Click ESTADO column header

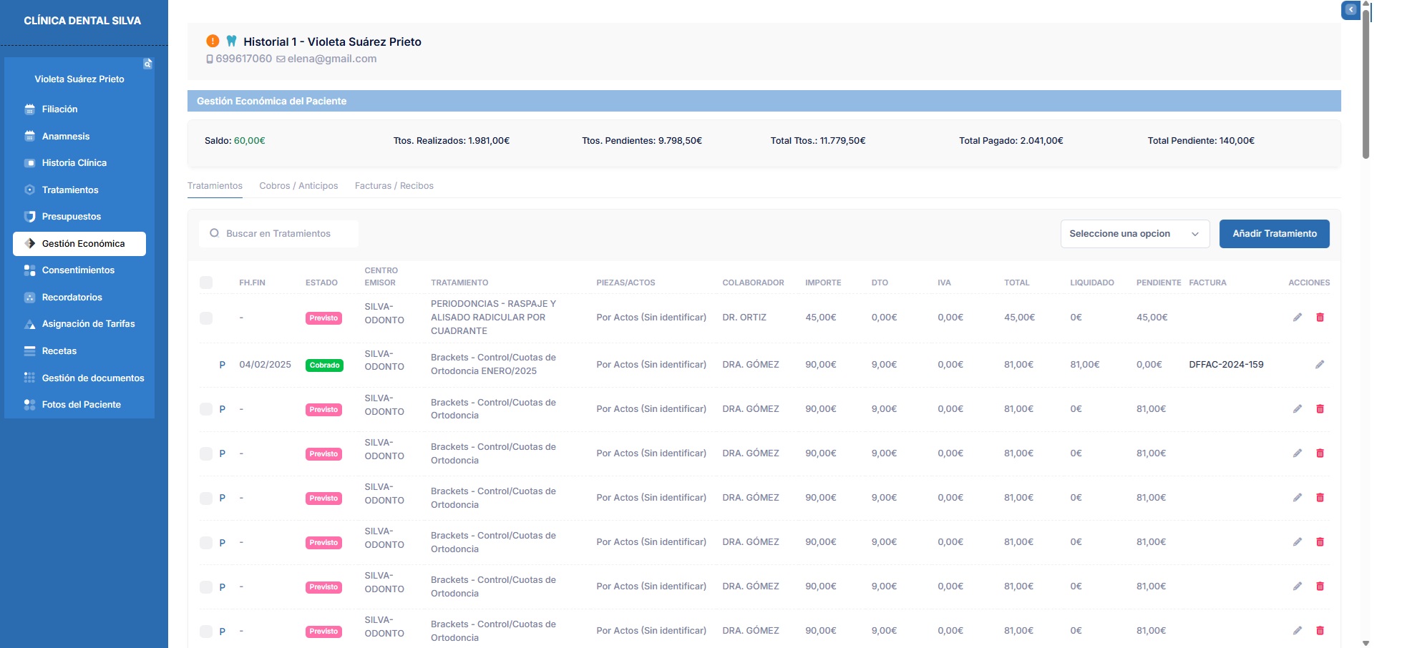coord(321,283)
